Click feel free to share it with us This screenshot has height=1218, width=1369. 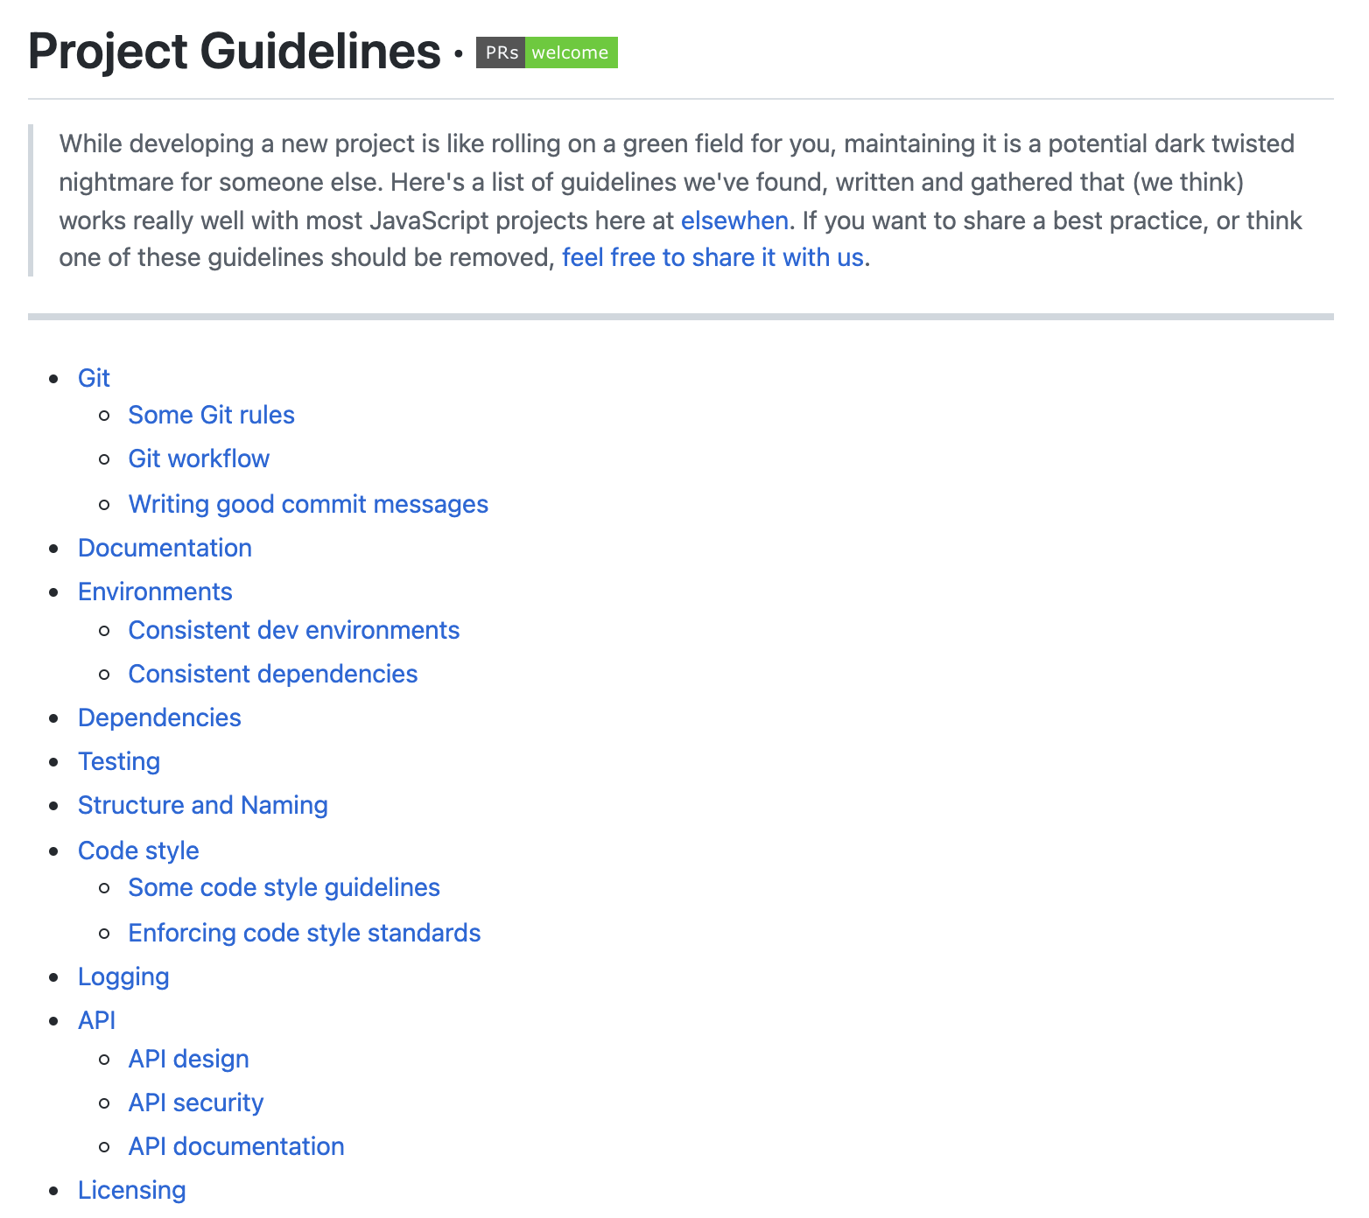pos(713,258)
